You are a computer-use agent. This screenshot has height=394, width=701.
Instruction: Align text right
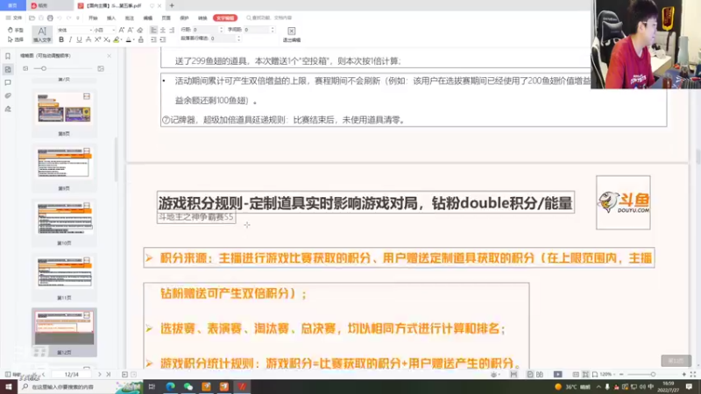coord(172,30)
